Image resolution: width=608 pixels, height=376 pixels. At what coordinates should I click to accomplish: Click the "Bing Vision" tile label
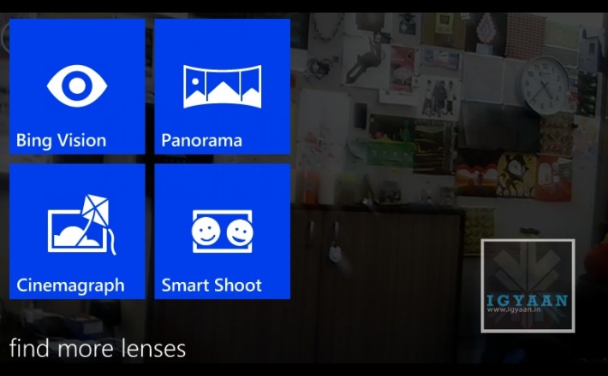[62, 140]
